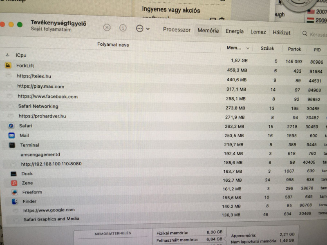
Task: Select the iCpu process name
Action: pos(21,55)
